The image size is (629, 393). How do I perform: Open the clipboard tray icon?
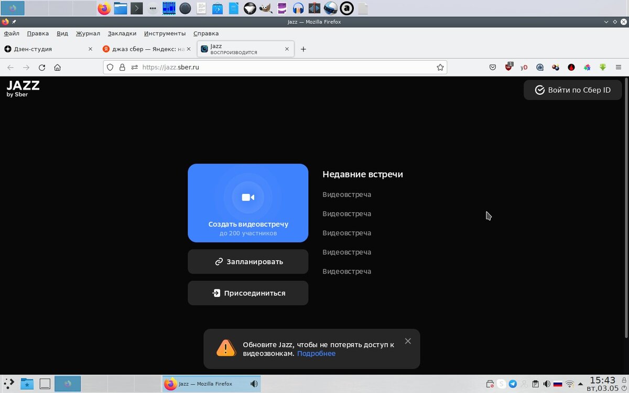pyautogui.click(x=536, y=384)
